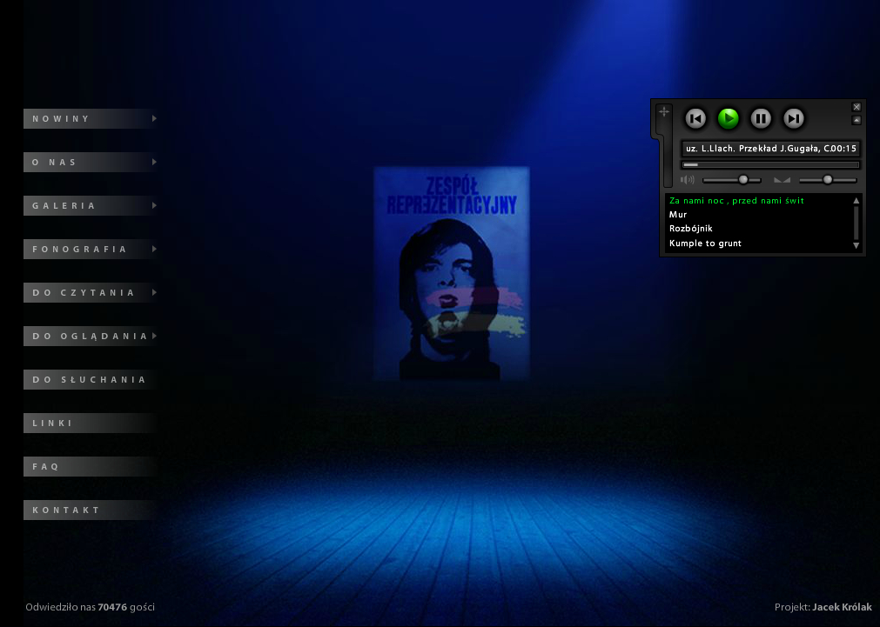Mute audio via speaker icon
Image resolution: width=880 pixels, height=627 pixels.
pos(688,180)
